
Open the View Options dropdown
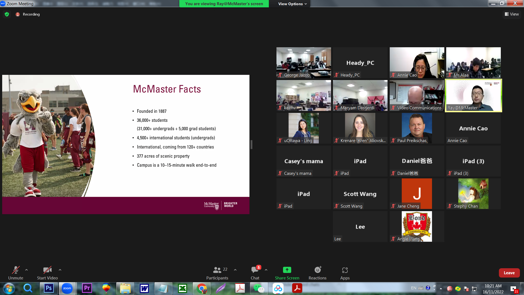(292, 4)
